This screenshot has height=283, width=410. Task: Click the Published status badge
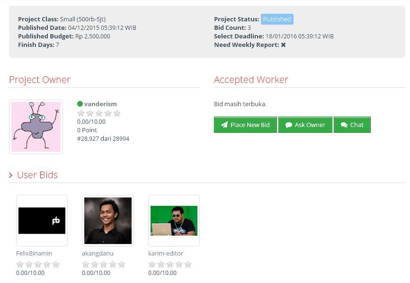point(277,19)
